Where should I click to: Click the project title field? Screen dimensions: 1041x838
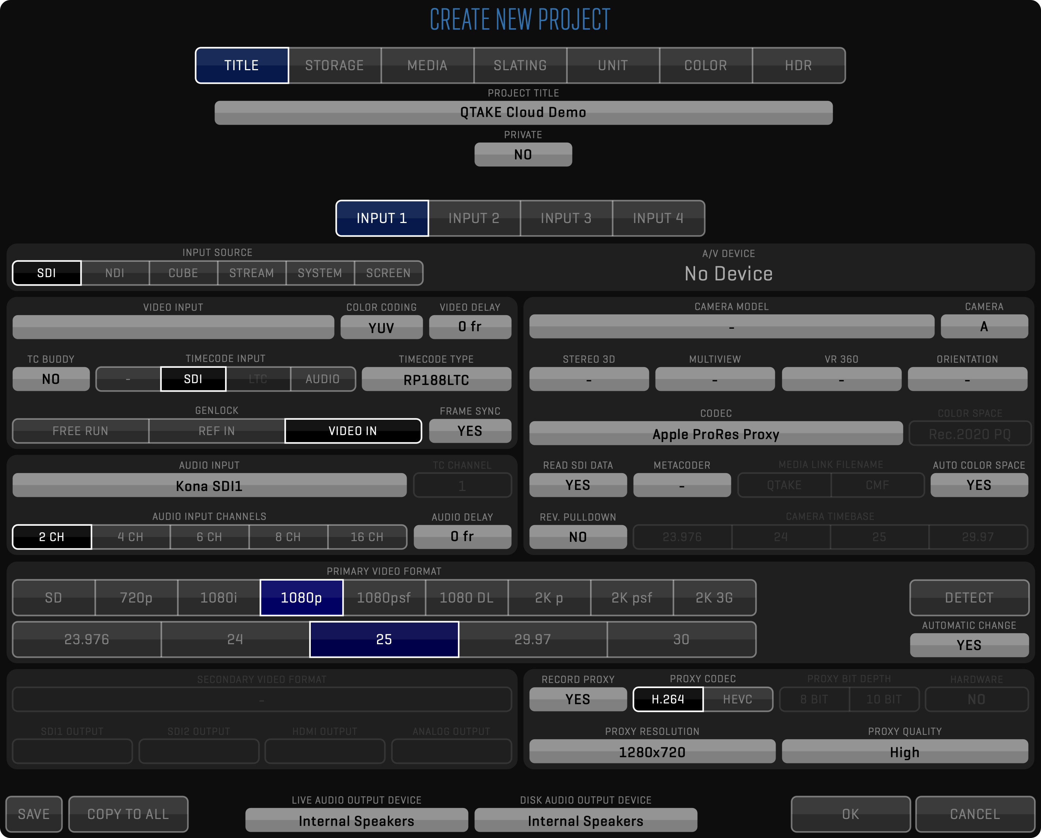tap(523, 113)
